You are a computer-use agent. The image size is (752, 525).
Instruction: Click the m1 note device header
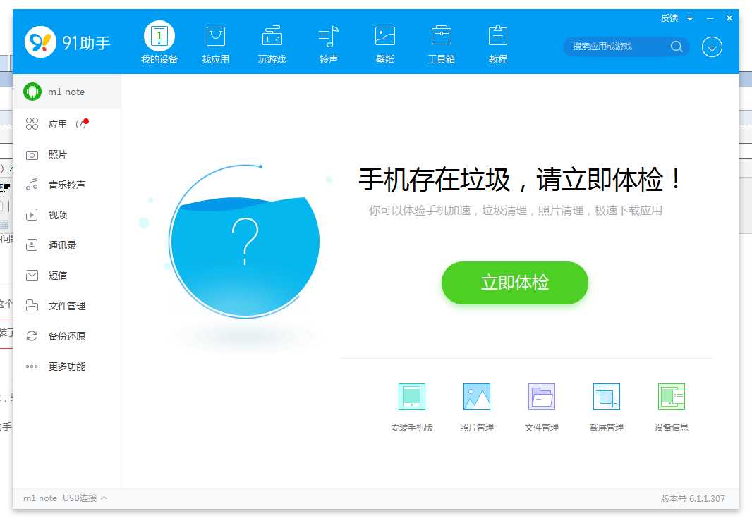[x=66, y=92]
